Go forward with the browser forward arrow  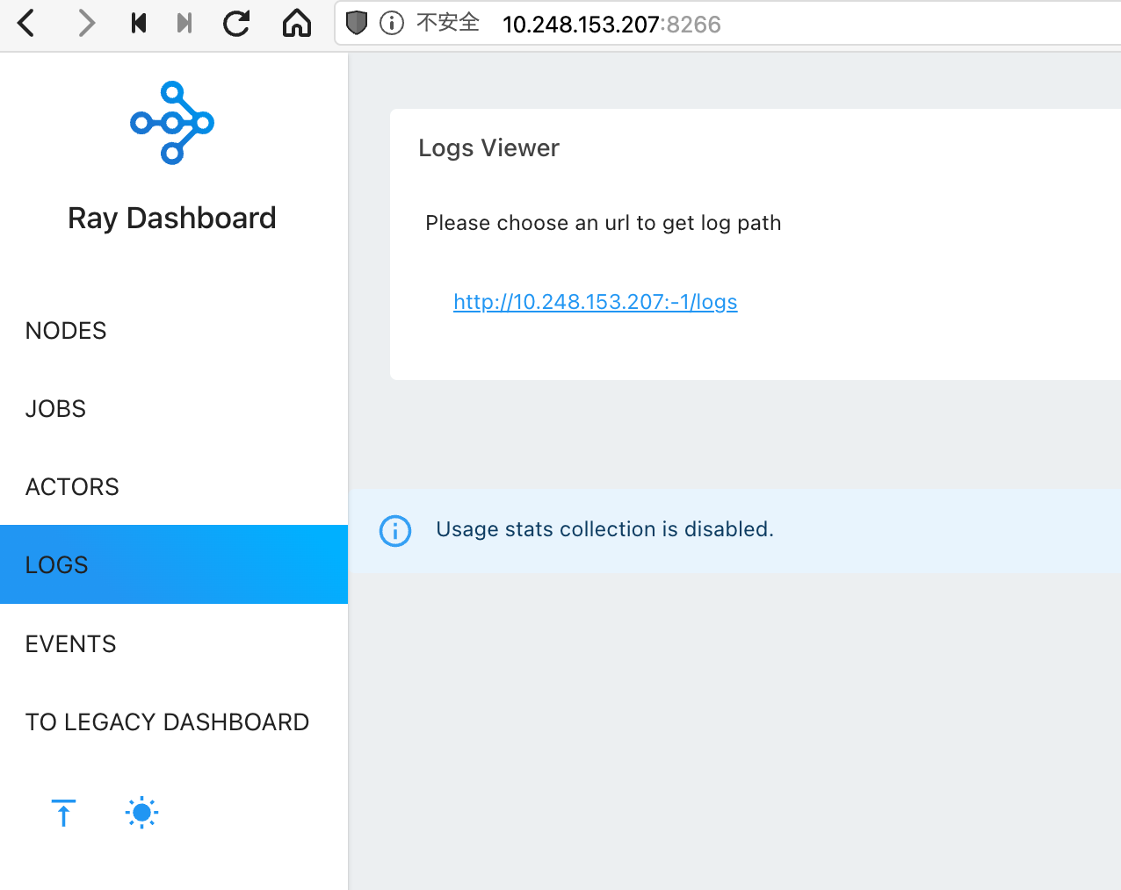pos(86,24)
